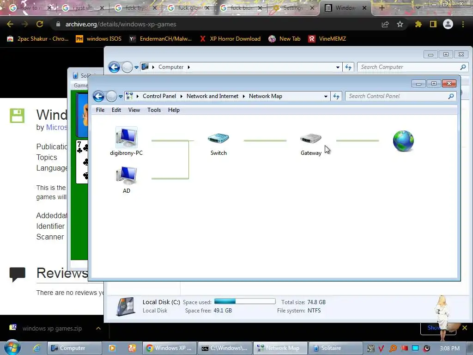Viewport: 473px width, 355px height.
Task: Expand the arrow after Control Panel breadcrumb
Action: coord(181,96)
